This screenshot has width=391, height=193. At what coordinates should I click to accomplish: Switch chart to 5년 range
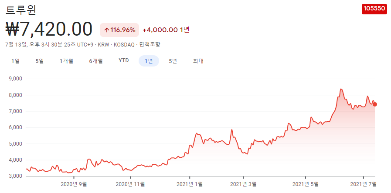tap(173, 61)
